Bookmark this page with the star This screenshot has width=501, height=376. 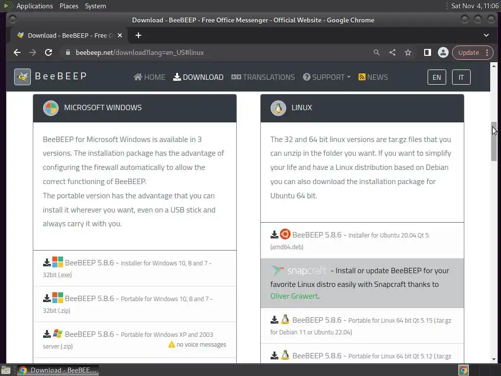coord(408,52)
